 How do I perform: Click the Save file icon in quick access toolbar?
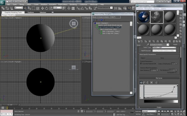13,2
